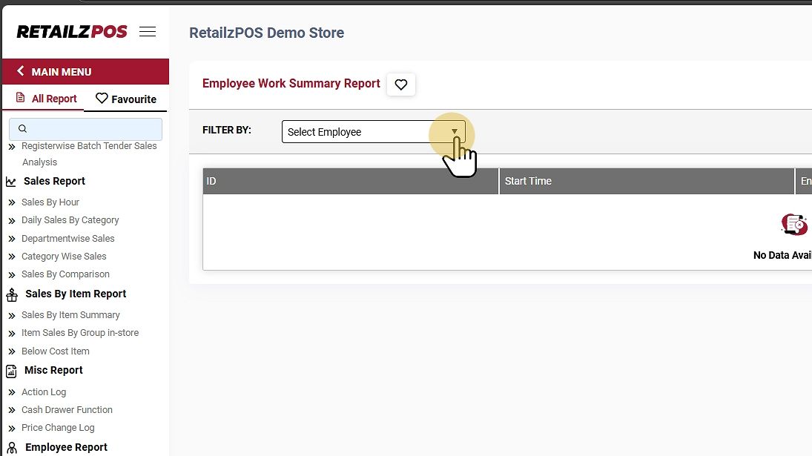812x456 pixels.
Task: Open the Action Log report
Action: (44, 392)
